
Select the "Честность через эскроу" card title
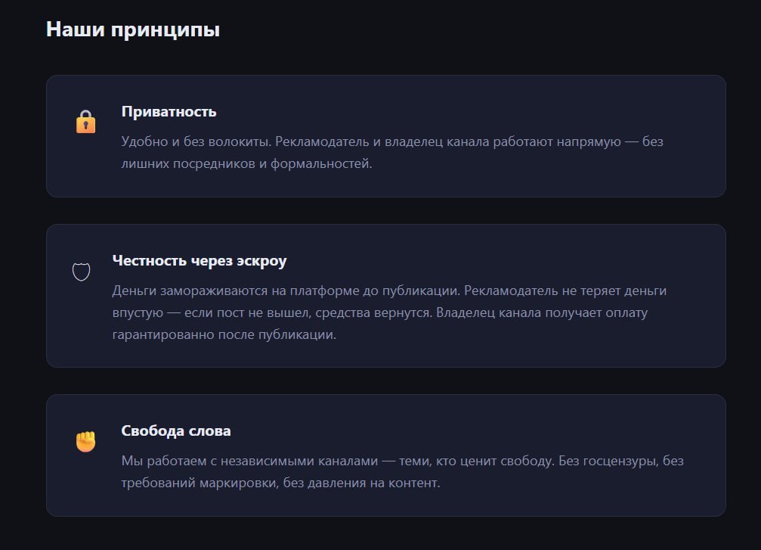(200, 261)
